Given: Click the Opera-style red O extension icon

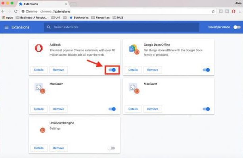Looking at the screenshot, I should pyautogui.click(x=233, y=11).
